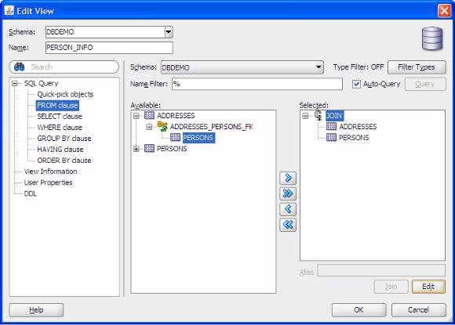
Task: Click the SQL Query root label
Action: pos(42,83)
